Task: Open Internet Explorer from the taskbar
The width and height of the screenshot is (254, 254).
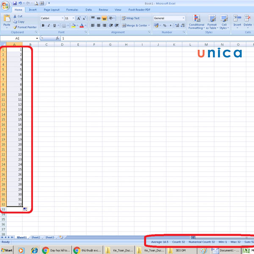Action: 34,251
